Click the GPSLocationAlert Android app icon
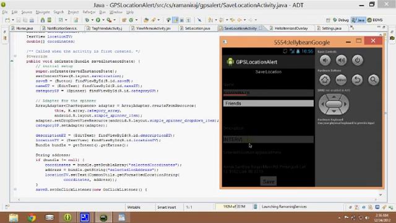 pos(230,62)
